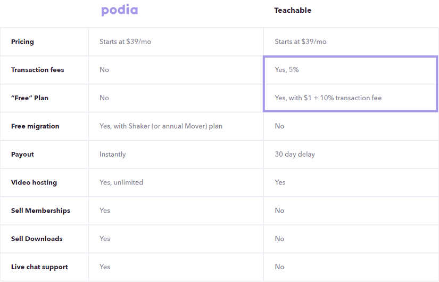Select the Video hosting row label
This screenshot has width=439, height=282.
[x=34, y=182]
